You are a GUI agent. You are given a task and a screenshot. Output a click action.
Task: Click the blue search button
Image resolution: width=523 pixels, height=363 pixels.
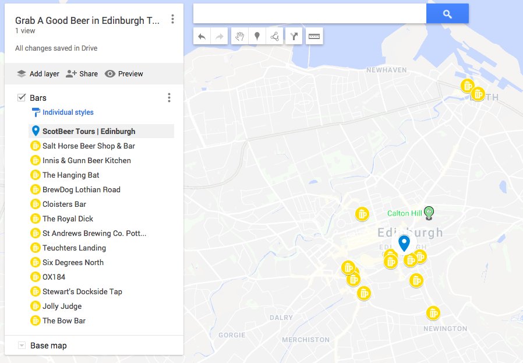(x=447, y=13)
